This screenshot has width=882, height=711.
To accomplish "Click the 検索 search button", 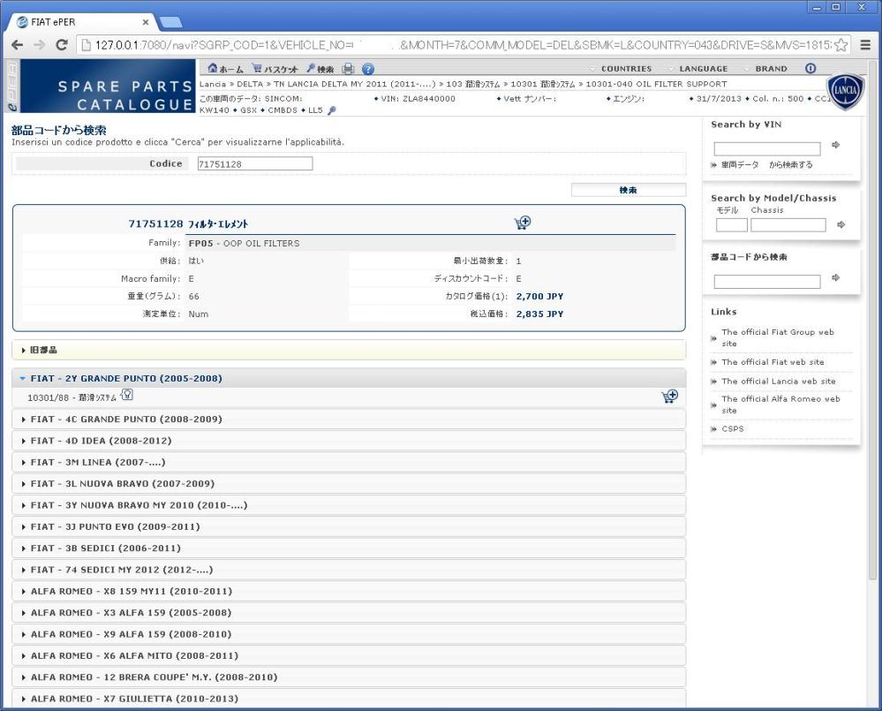I will [629, 190].
